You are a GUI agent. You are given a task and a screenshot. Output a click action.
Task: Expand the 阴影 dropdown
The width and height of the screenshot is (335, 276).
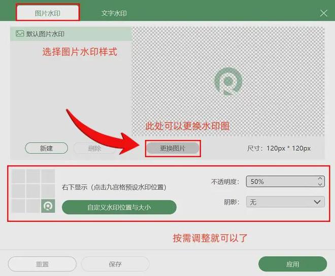coord(285,202)
